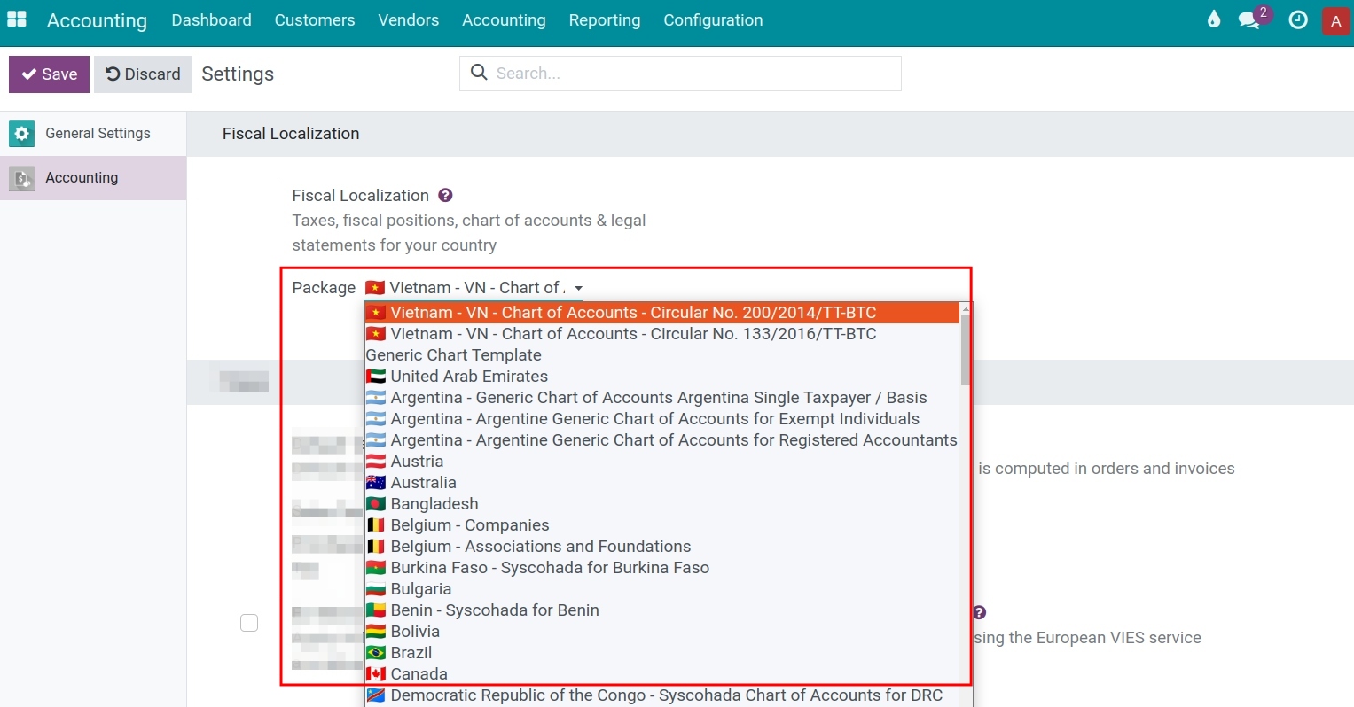Click the dropdown list scrollbar thumb
1354x707 pixels.
pyautogui.click(x=966, y=351)
